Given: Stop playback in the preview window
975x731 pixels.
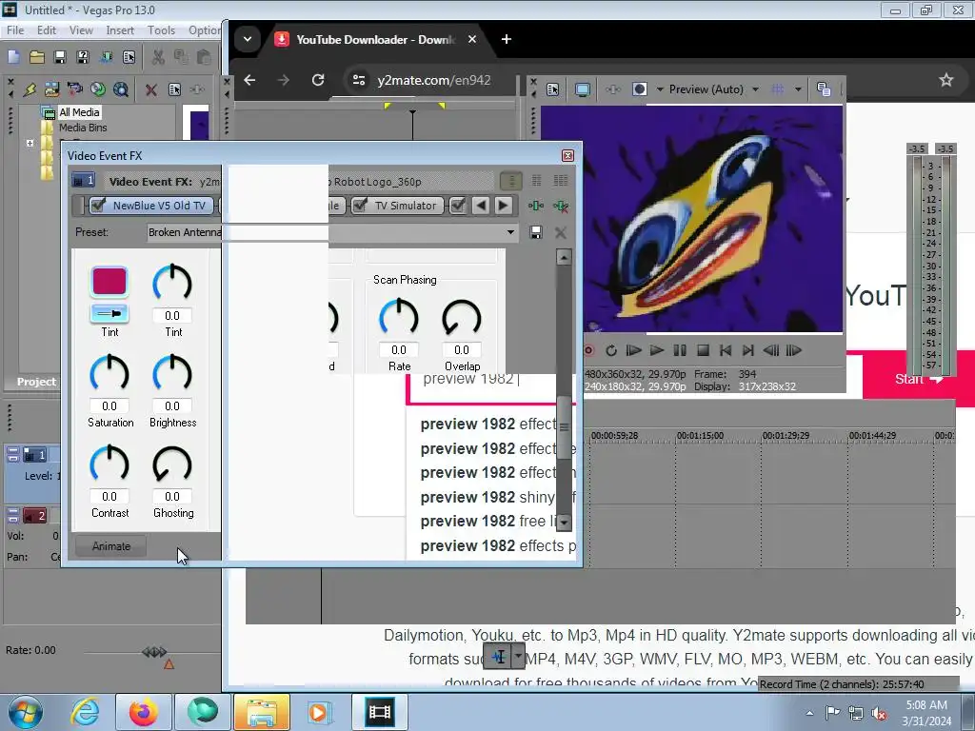Looking at the screenshot, I should [703, 350].
